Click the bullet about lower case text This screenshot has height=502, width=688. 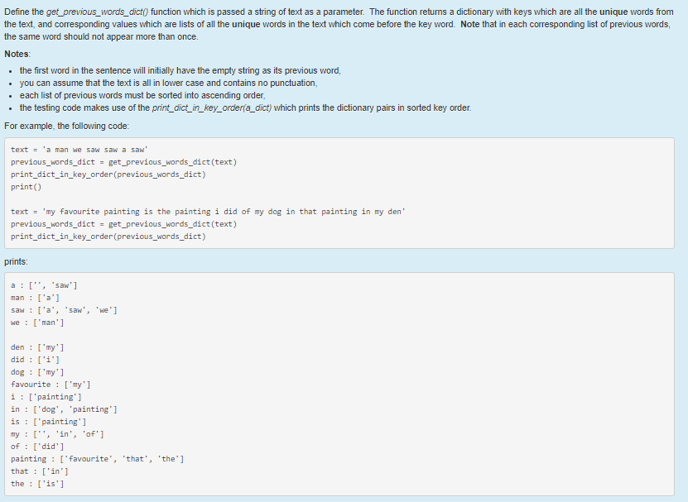[168, 83]
